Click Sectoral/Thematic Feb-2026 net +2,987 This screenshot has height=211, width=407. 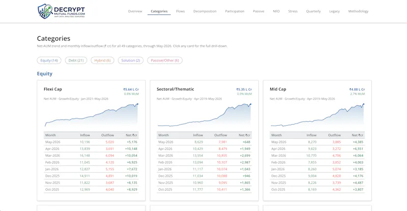click(x=245, y=162)
